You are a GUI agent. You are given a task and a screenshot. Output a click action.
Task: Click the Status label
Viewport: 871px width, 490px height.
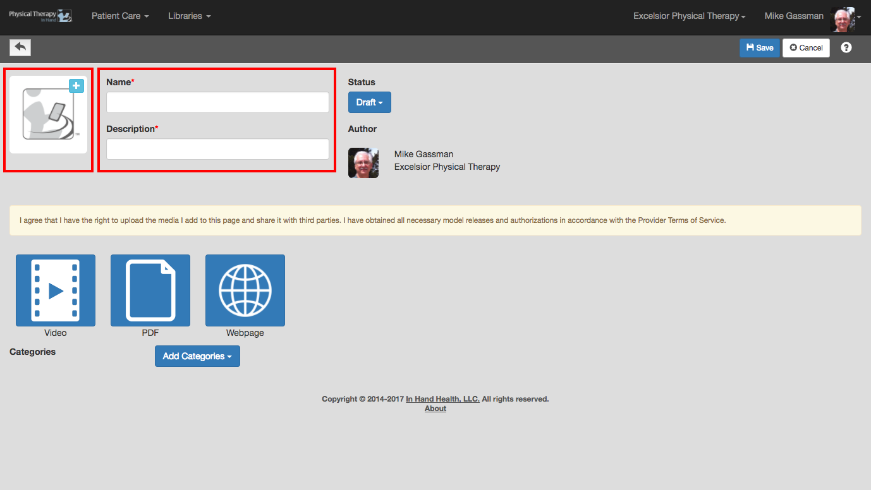[362, 82]
